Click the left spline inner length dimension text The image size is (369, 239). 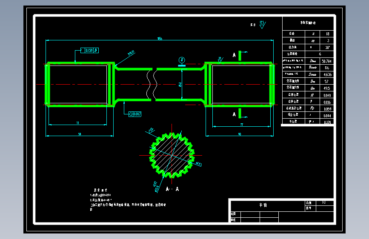pyautogui.click(x=77, y=123)
